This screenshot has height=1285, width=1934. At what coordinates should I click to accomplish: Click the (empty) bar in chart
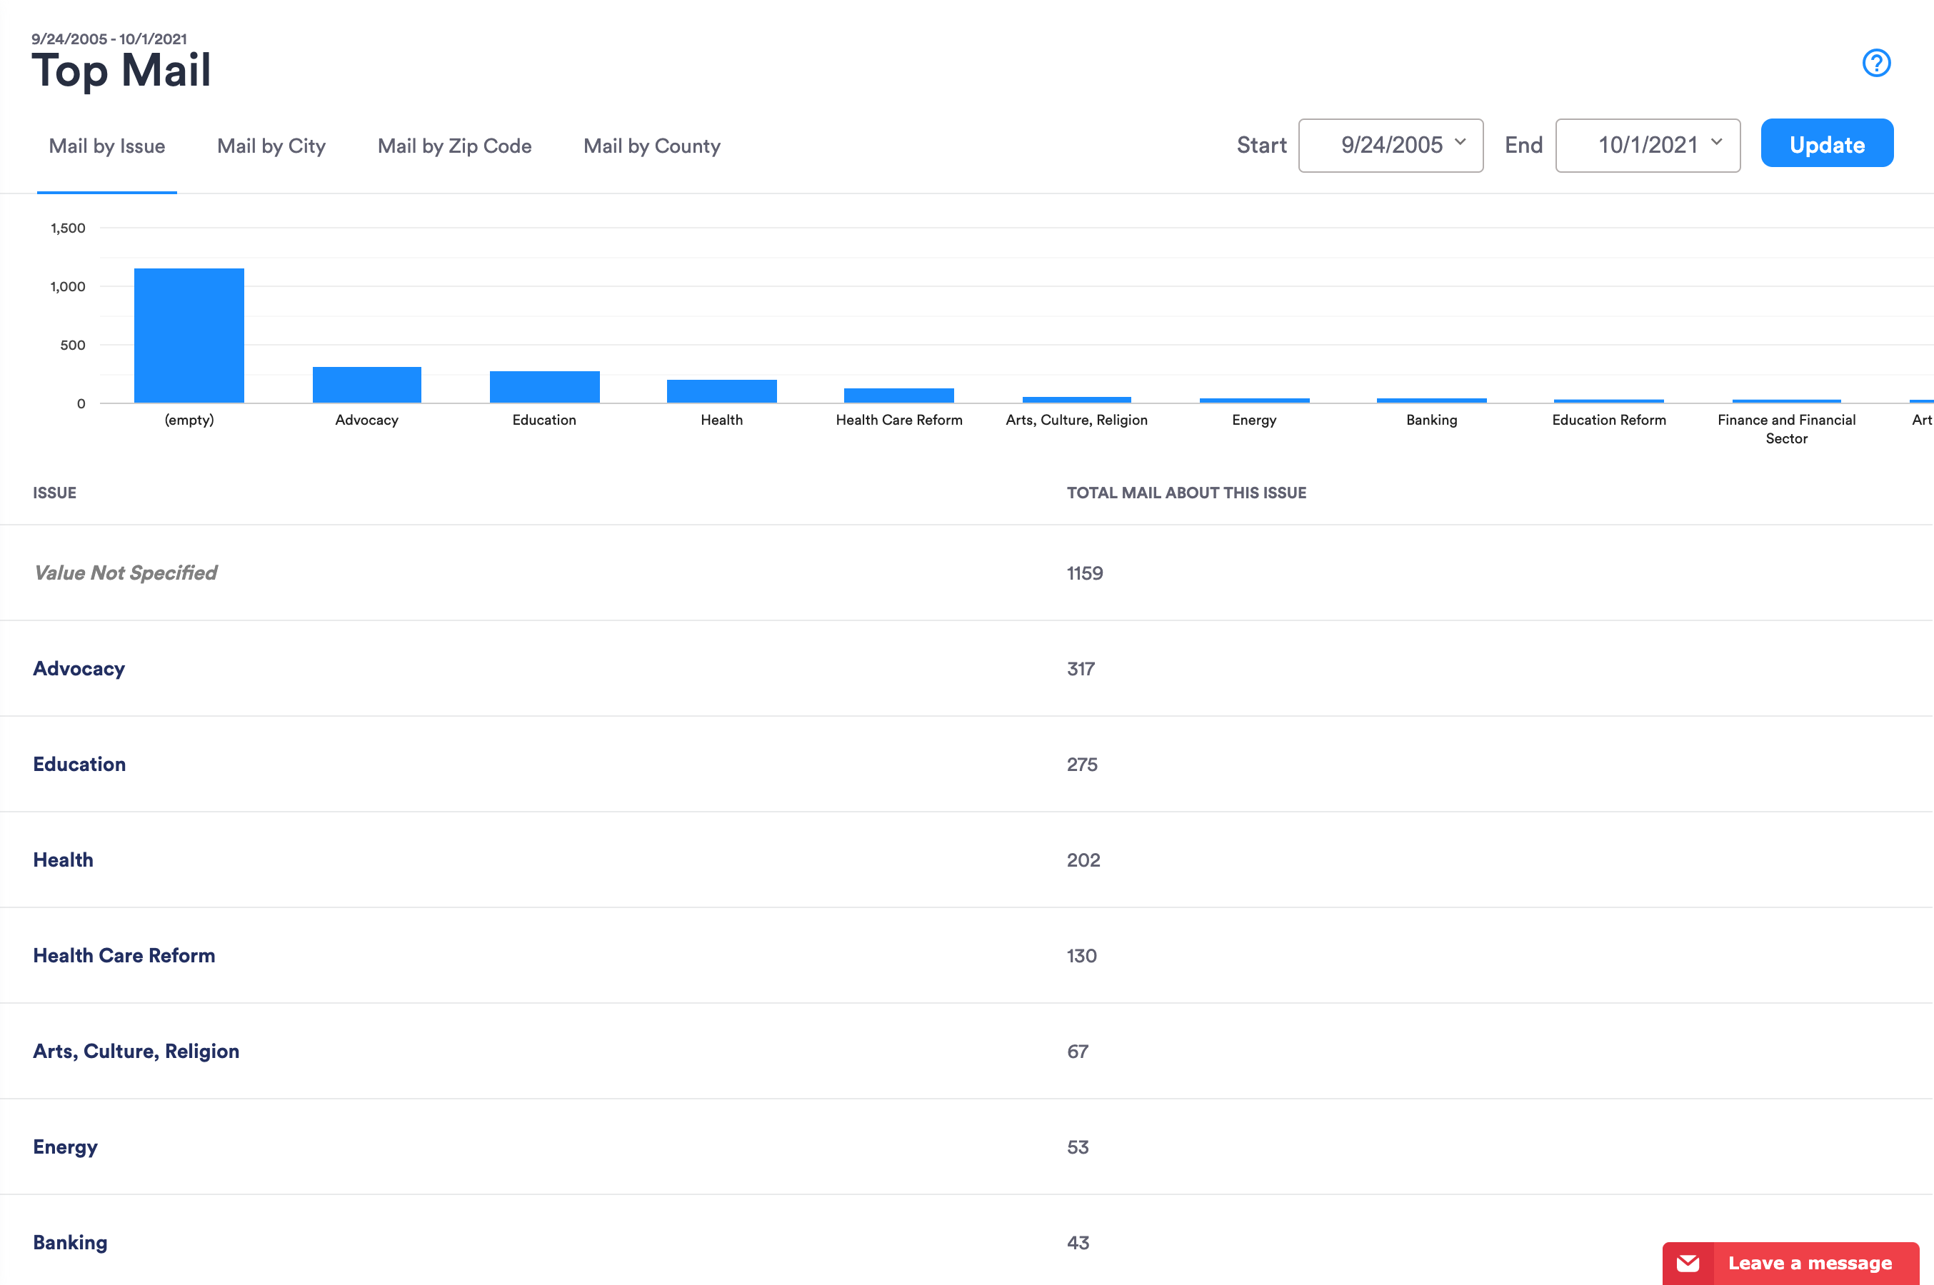tap(189, 336)
